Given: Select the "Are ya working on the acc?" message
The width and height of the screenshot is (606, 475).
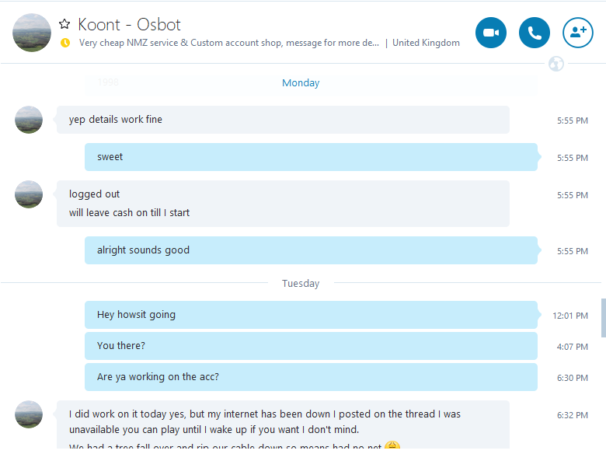Looking at the screenshot, I should (311, 377).
